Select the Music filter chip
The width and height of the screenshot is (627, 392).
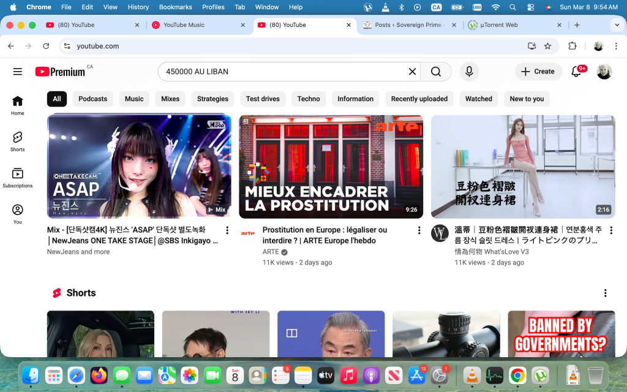point(134,99)
